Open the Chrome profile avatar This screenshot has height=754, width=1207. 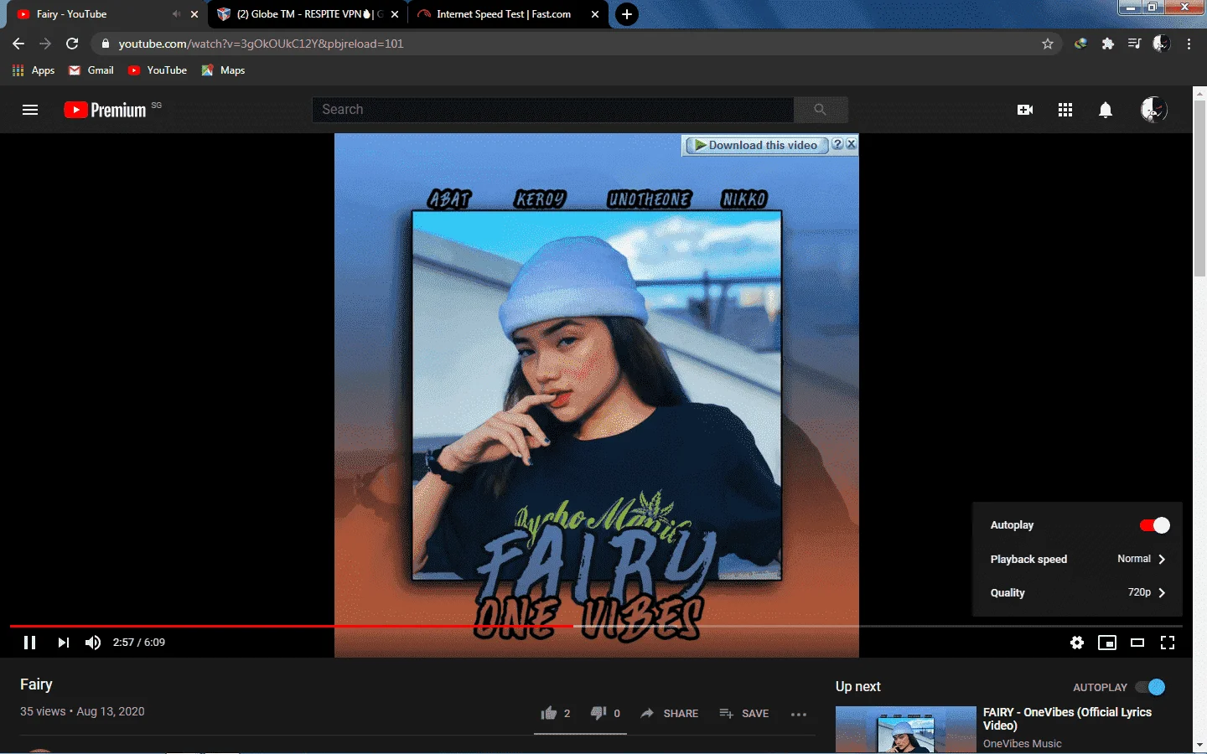point(1162,44)
